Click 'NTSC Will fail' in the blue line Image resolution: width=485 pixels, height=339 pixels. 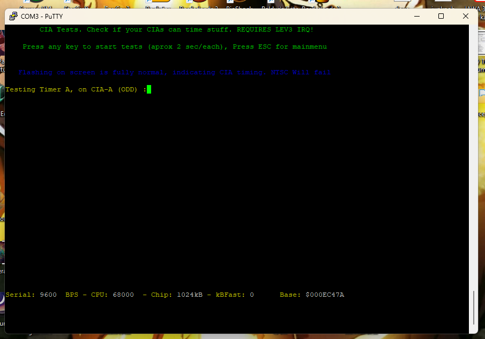[301, 72]
